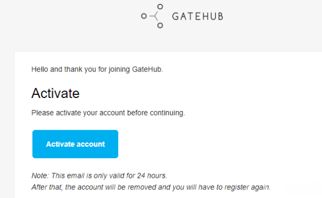
Task: Click the 'After that, the account will be removed' line
Action: (151, 187)
